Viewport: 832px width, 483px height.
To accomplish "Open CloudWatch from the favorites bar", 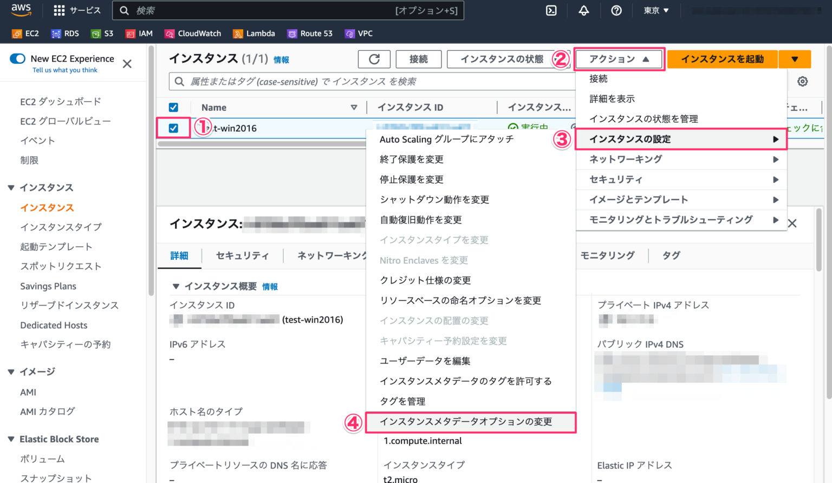I will [193, 33].
